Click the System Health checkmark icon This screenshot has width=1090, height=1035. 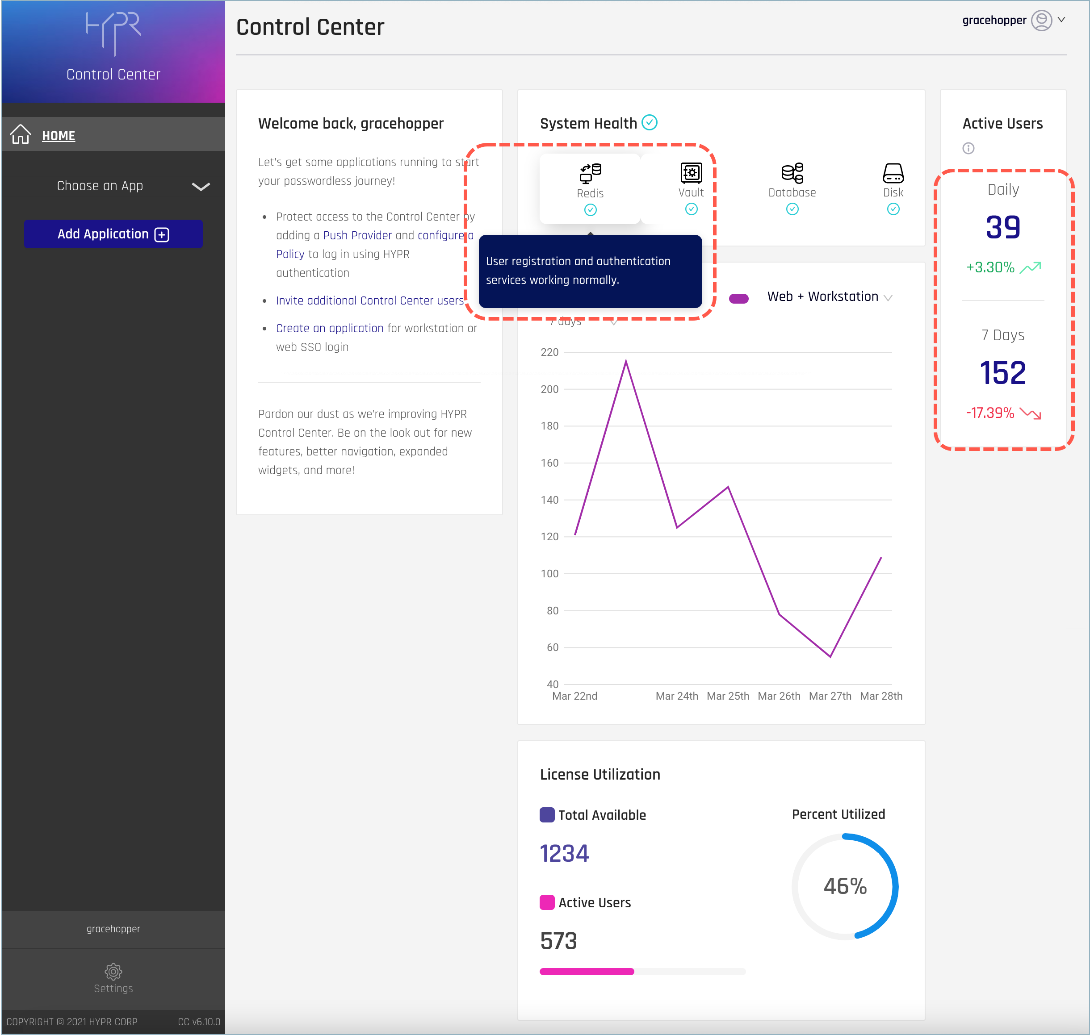650,122
